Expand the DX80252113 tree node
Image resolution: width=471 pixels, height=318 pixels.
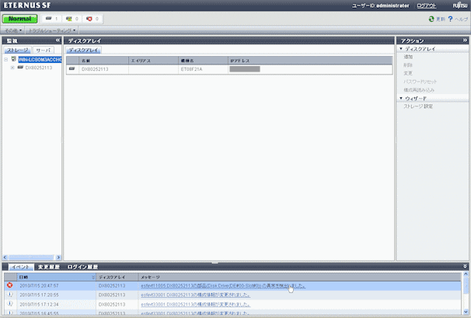(12, 68)
